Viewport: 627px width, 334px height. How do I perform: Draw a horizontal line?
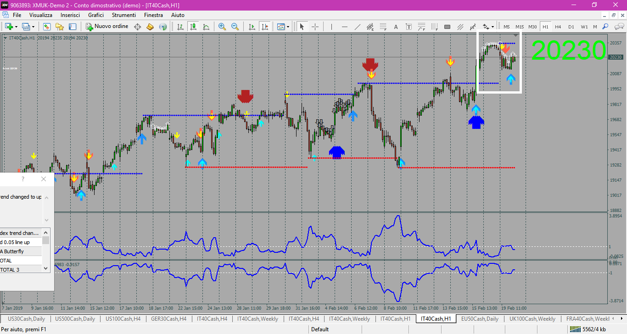(x=344, y=27)
